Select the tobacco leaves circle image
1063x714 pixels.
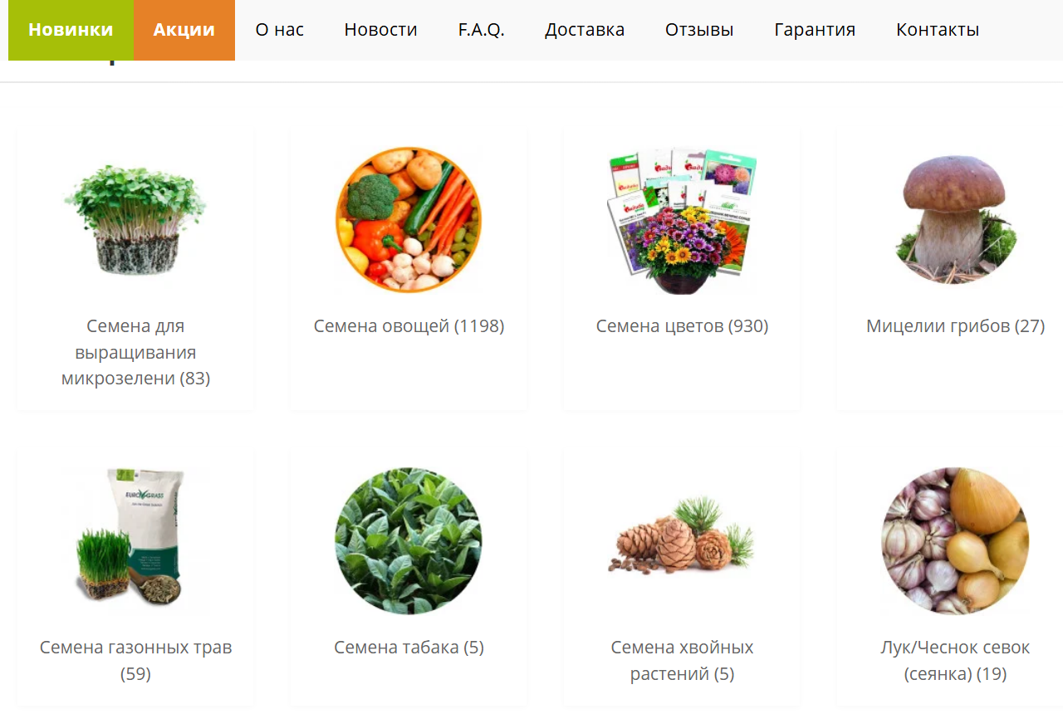click(x=409, y=540)
